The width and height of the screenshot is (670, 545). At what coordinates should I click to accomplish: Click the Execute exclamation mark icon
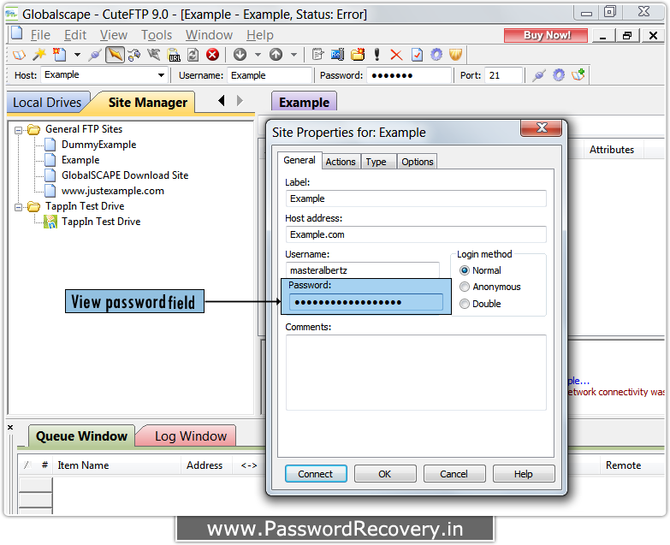click(377, 54)
